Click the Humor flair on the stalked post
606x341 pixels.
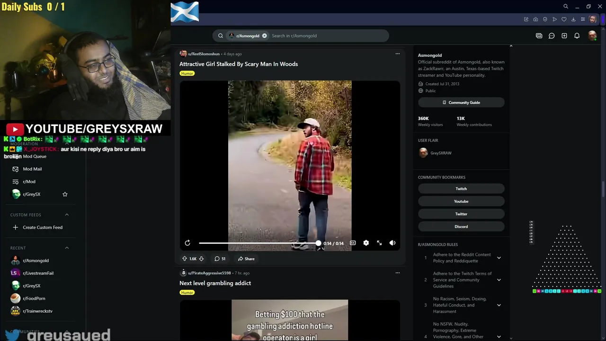coord(187,73)
